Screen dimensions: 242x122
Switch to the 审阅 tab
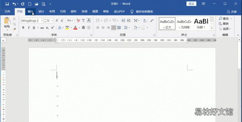(x=85, y=12)
